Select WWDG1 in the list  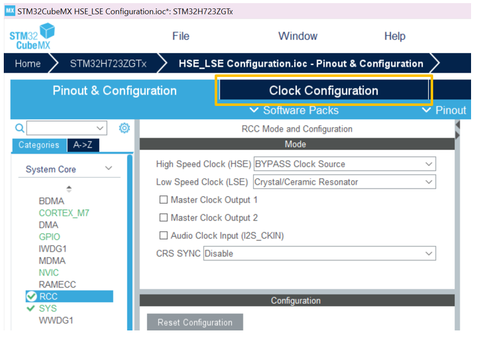coord(56,320)
